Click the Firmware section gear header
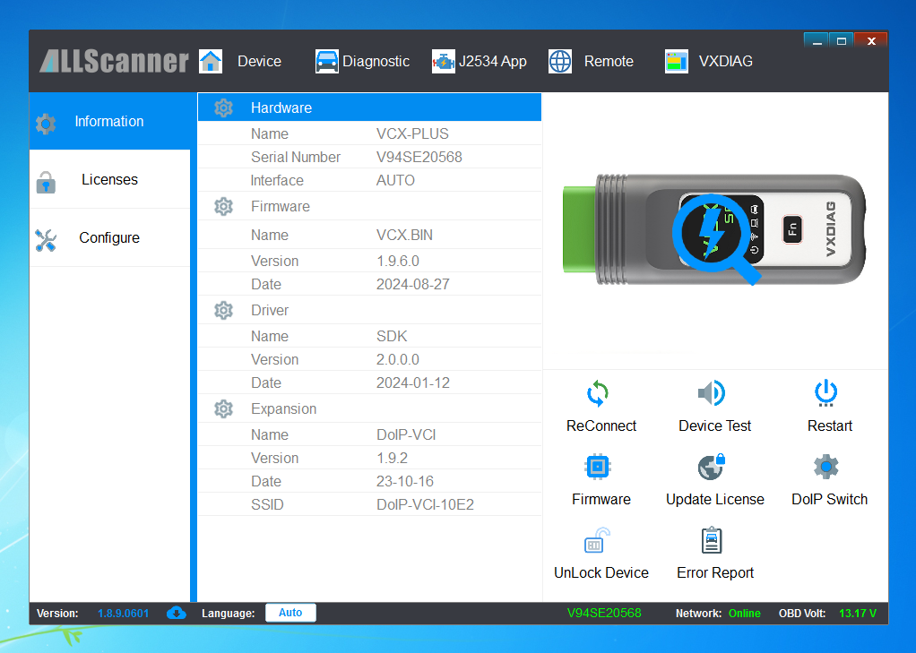 224,207
